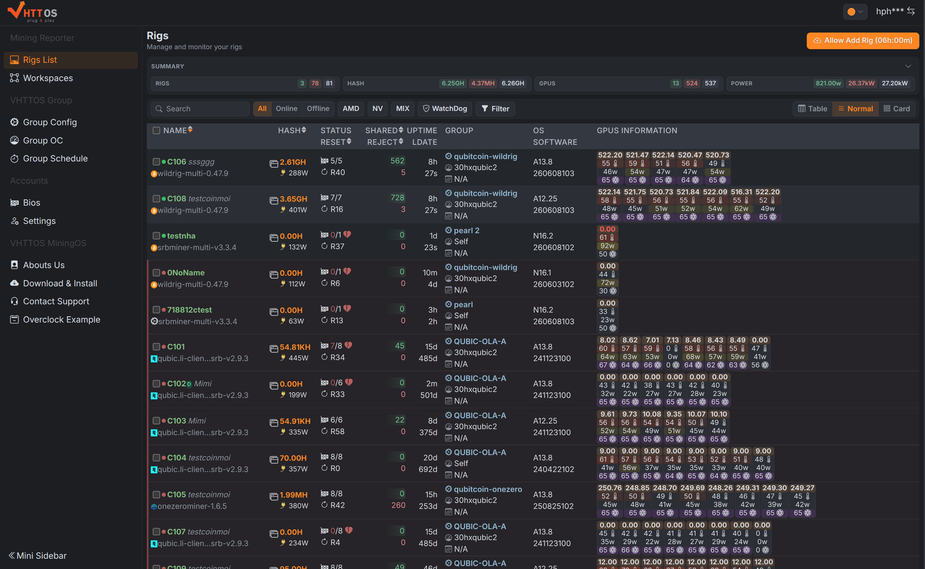Toggle the select-all rigs checkbox
Image resolution: width=925 pixels, height=569 pixels.
[156, 131]
